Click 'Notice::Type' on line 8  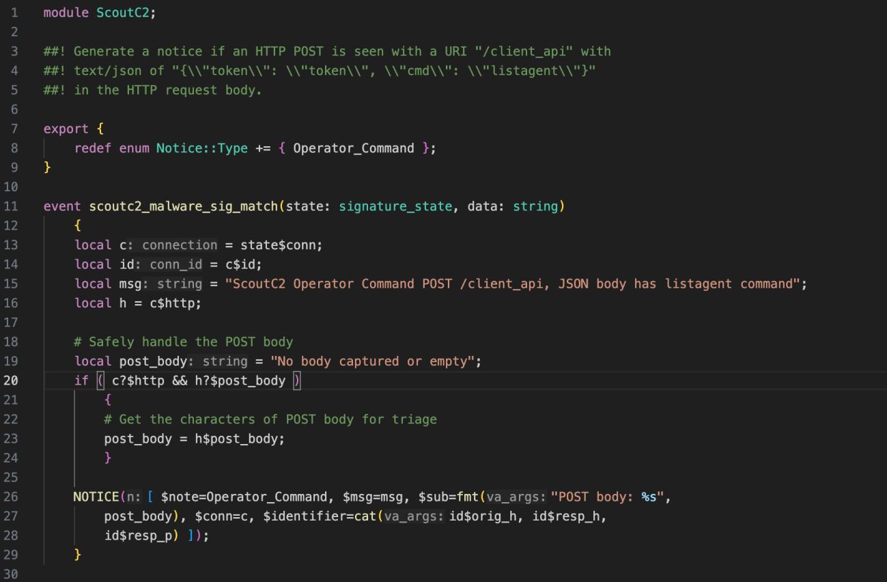click(x=202, y=148)
